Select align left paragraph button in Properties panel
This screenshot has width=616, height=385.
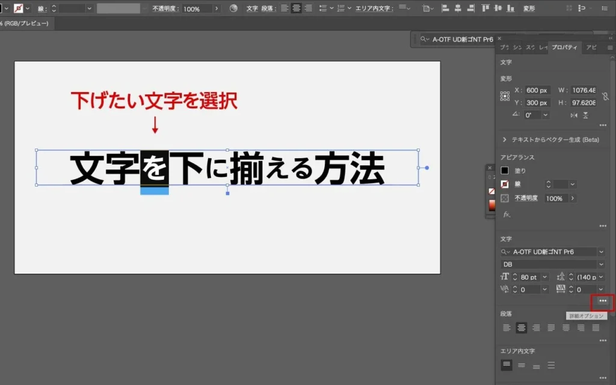(x=507, y=328)
